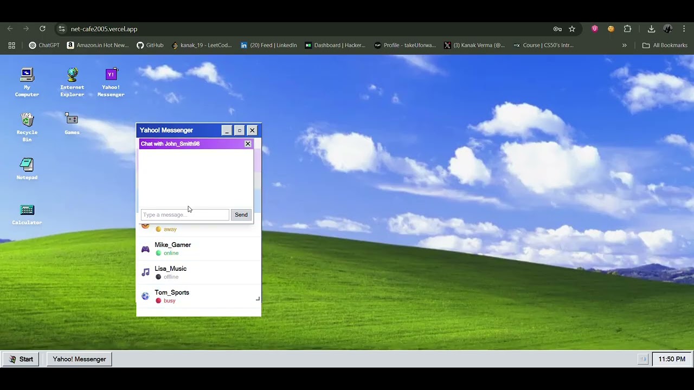Open the browser downloads icon
Viewport: 694px width, 390px height.
click(651, 29)
